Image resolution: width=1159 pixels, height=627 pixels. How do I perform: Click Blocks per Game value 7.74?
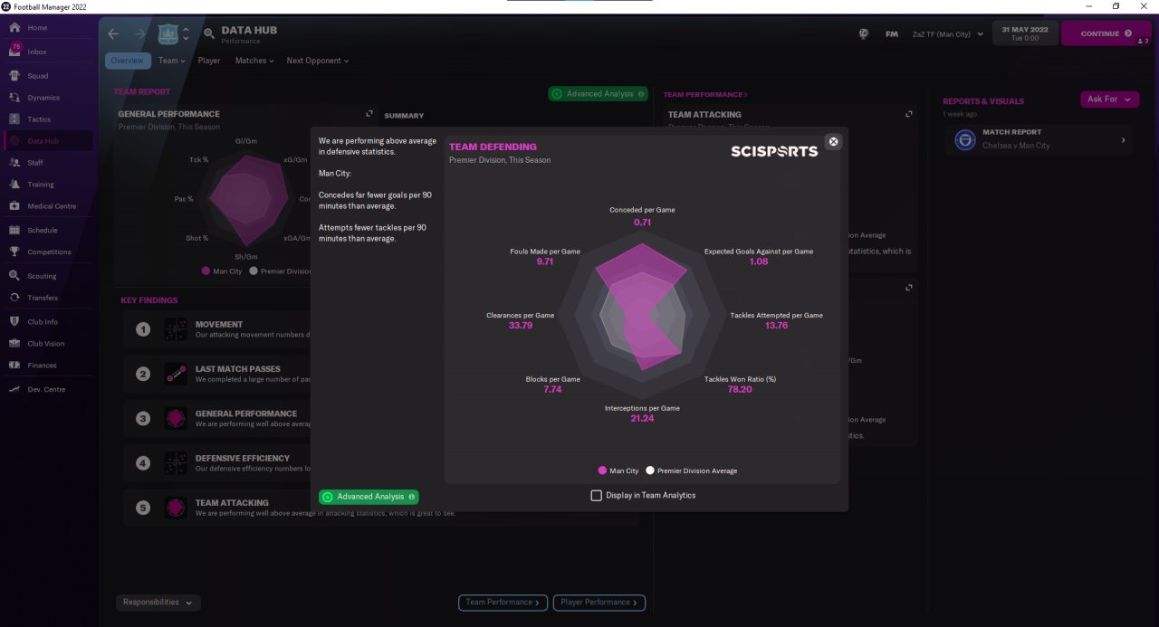coord(552,389)
